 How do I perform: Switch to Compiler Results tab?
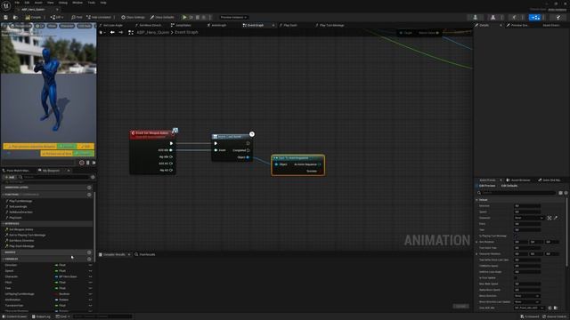114,255
